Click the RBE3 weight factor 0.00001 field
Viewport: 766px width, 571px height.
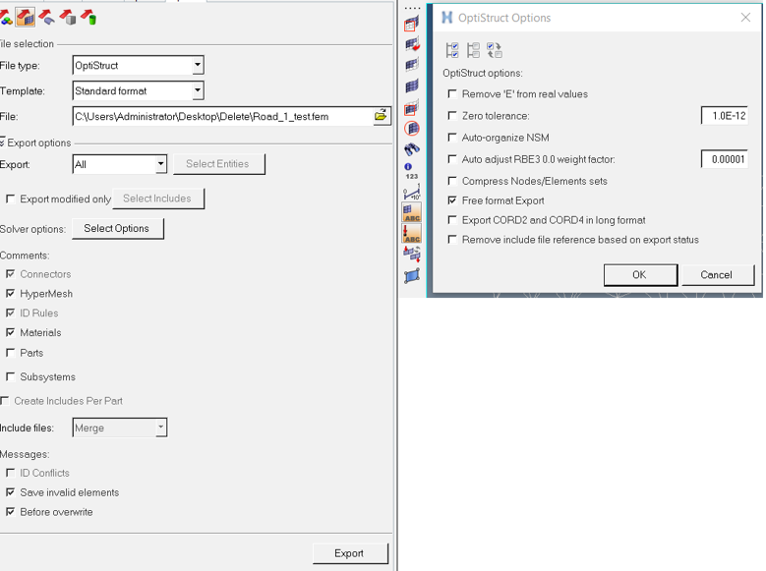pyautogui.click(x=725, y=159)
